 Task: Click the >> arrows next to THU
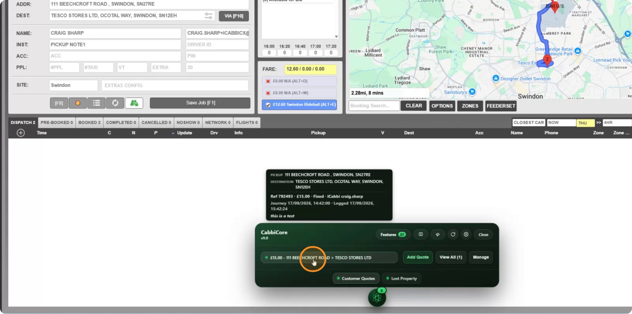coord(598,123)
